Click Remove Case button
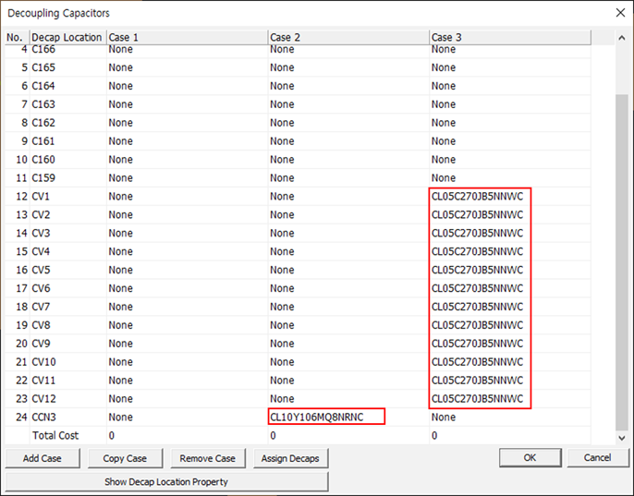 coord(207,458)
